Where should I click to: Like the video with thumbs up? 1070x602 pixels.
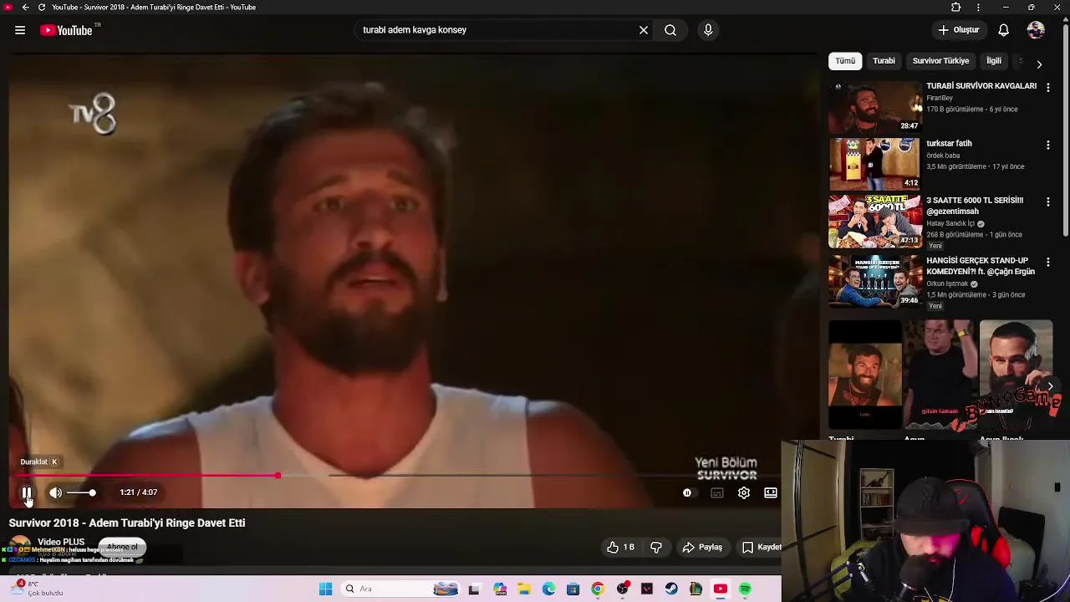(x=620, y=547)
